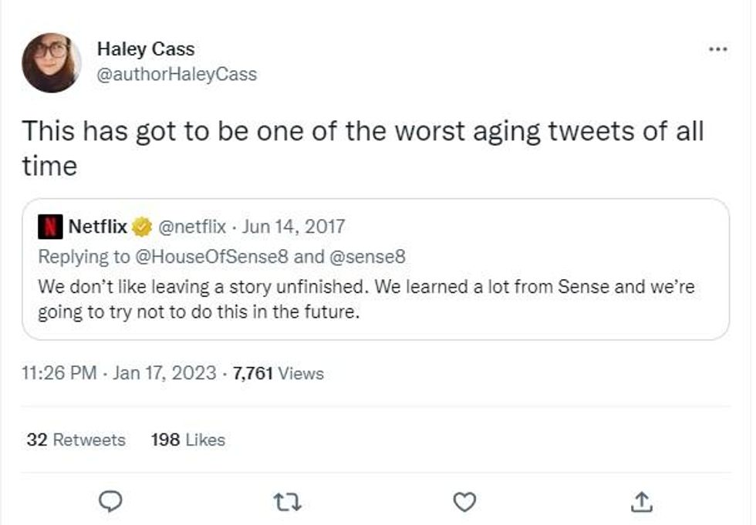Click the Haley Cass display name

[x=146, y=49]
